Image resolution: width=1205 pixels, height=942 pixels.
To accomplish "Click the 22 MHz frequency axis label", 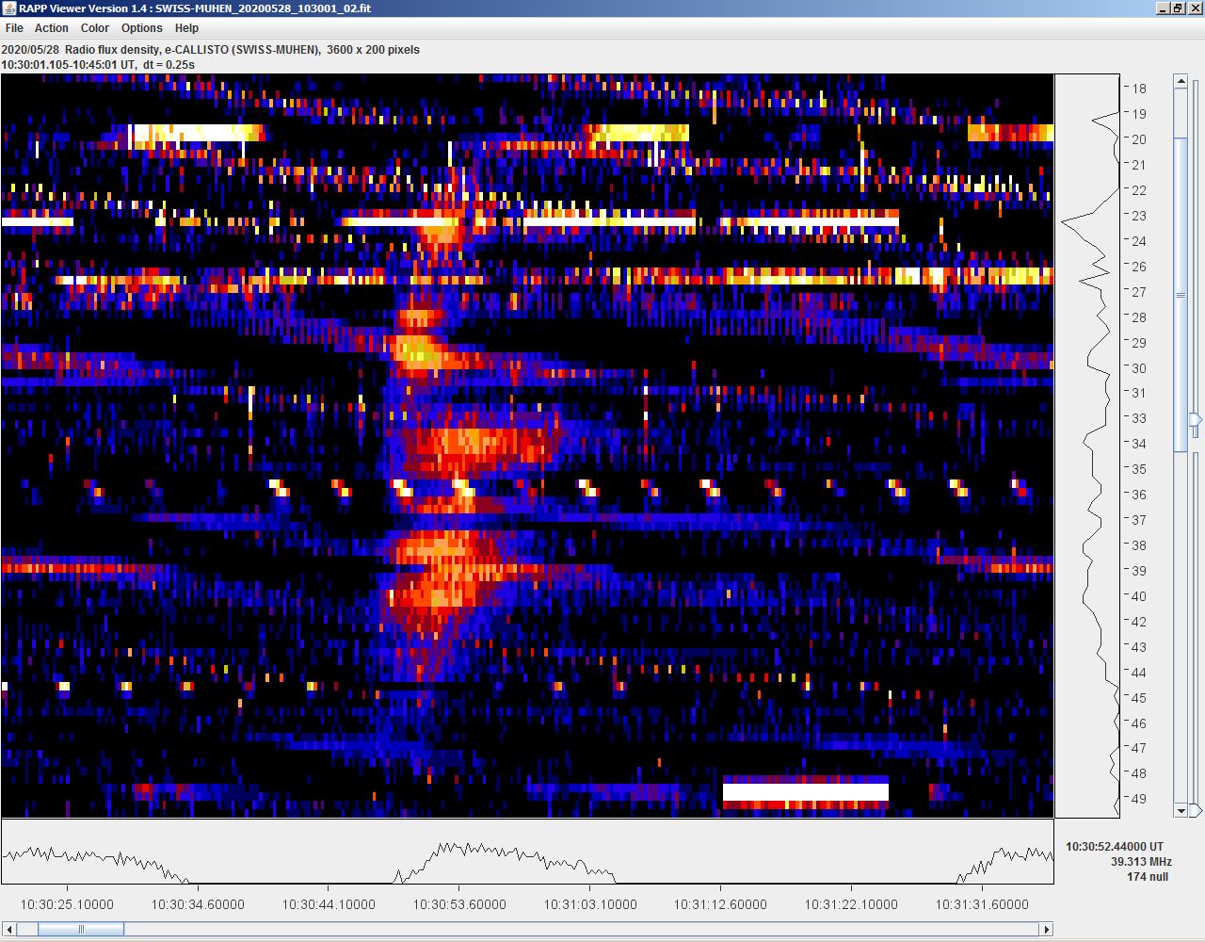I will click(1139, 190).
